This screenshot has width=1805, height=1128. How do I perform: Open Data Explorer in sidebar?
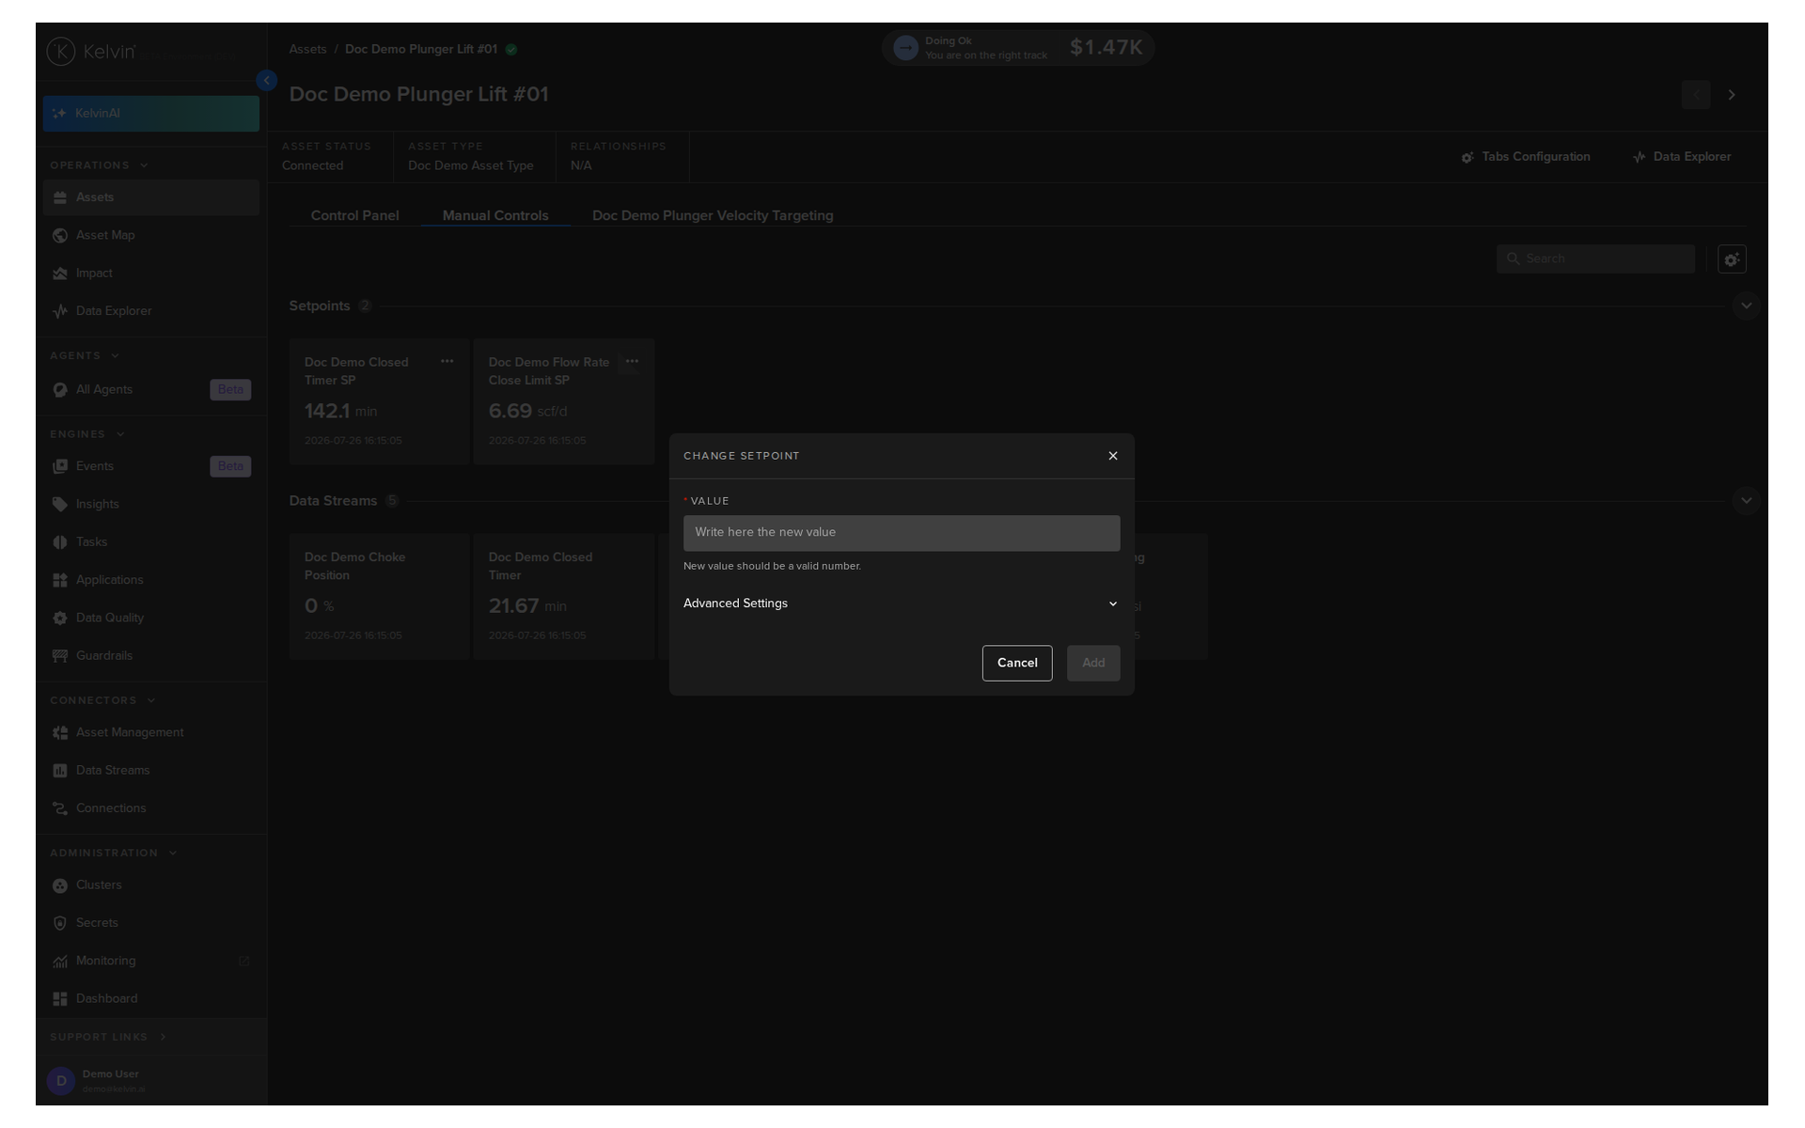click(x=150, y=311)
